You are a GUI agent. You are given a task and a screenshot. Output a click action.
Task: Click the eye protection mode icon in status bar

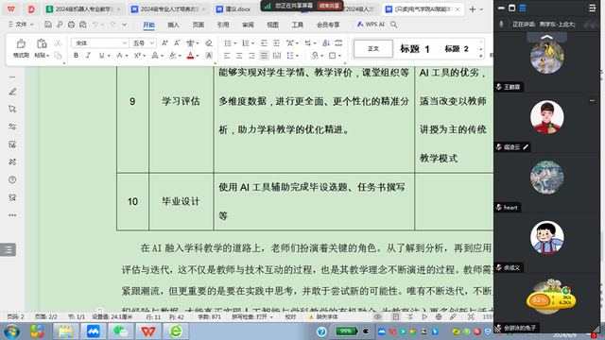(378, 317)
